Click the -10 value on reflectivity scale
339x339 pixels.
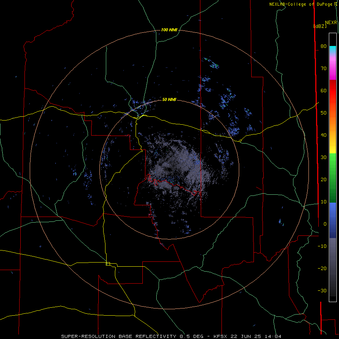(322, 246)
